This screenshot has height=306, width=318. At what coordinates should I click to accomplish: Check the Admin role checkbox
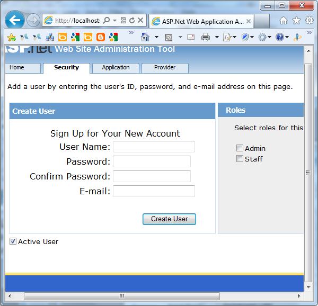point(240,148)
